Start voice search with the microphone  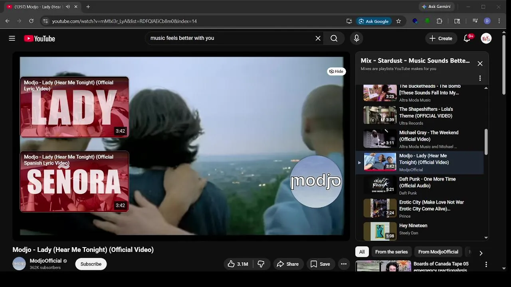[357, 38]
